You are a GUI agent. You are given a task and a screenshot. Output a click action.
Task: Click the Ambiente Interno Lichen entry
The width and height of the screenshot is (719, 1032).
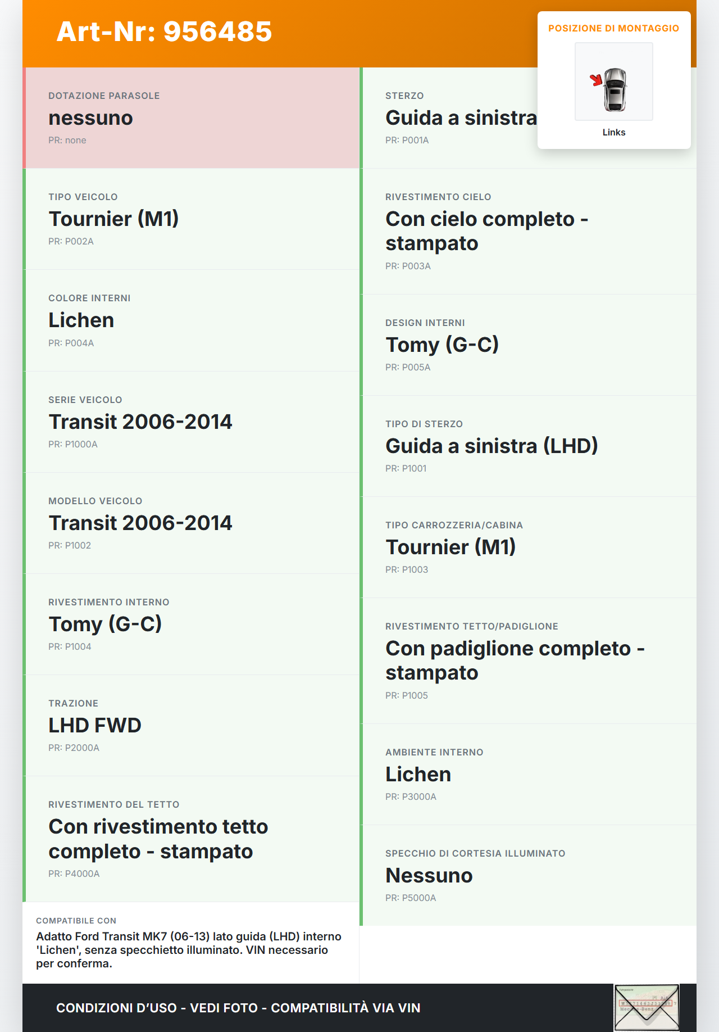[528, 774]
